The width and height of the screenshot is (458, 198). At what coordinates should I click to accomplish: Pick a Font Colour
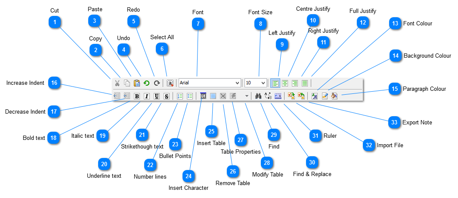(x=315, y=96)
